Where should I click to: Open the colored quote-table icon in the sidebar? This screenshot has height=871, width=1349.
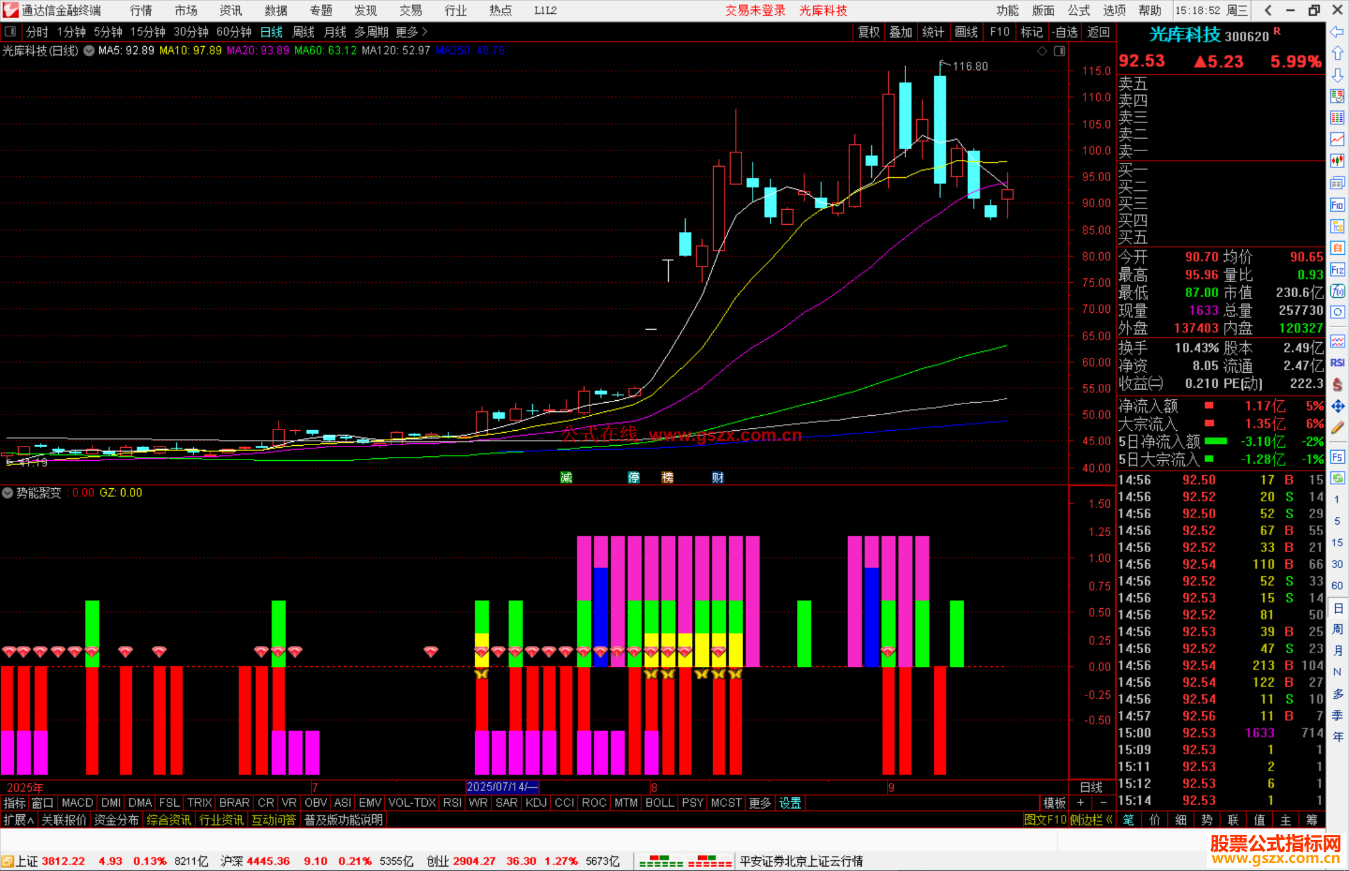[x=1337, y=118]
